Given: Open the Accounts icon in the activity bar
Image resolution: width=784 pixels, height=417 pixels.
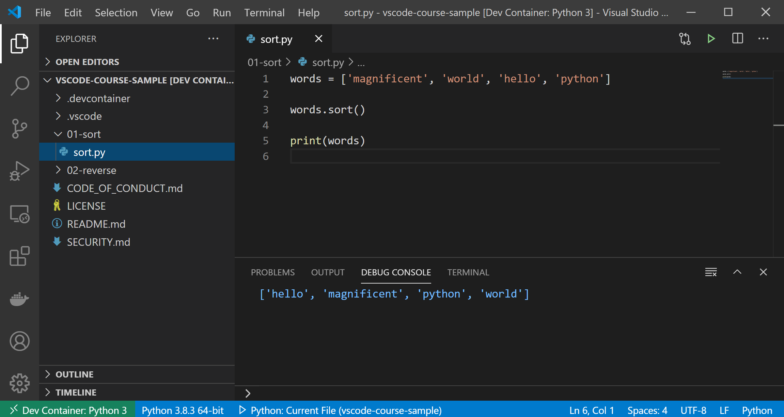Looking at the screenshot, I should tap(19, 341).
